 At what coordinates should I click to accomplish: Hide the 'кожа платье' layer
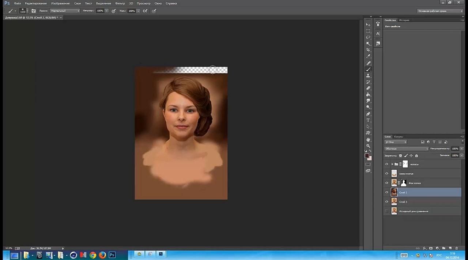(x=387, y=174)
